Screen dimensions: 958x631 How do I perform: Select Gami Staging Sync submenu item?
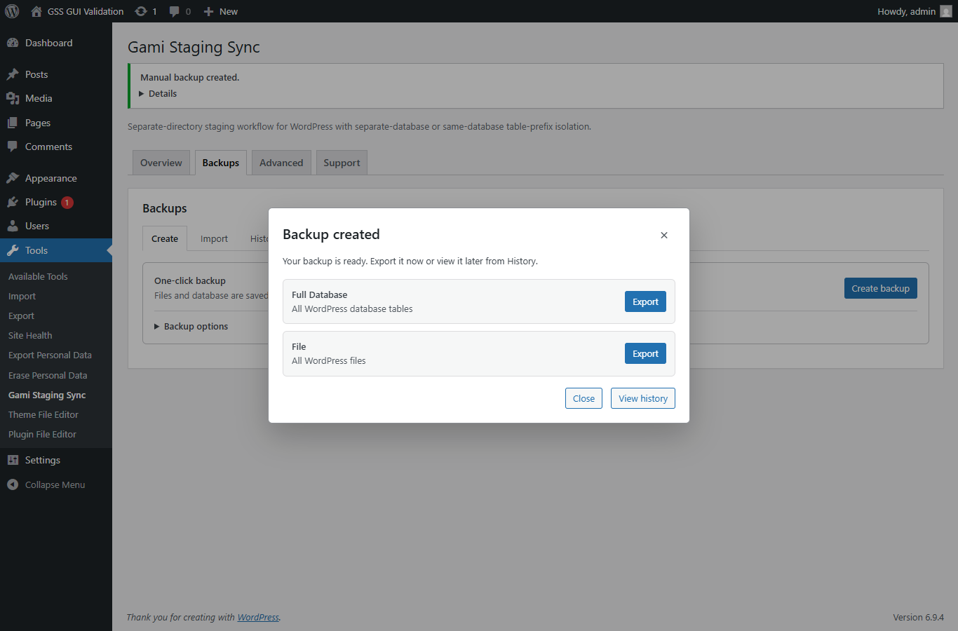click(47, 395)
